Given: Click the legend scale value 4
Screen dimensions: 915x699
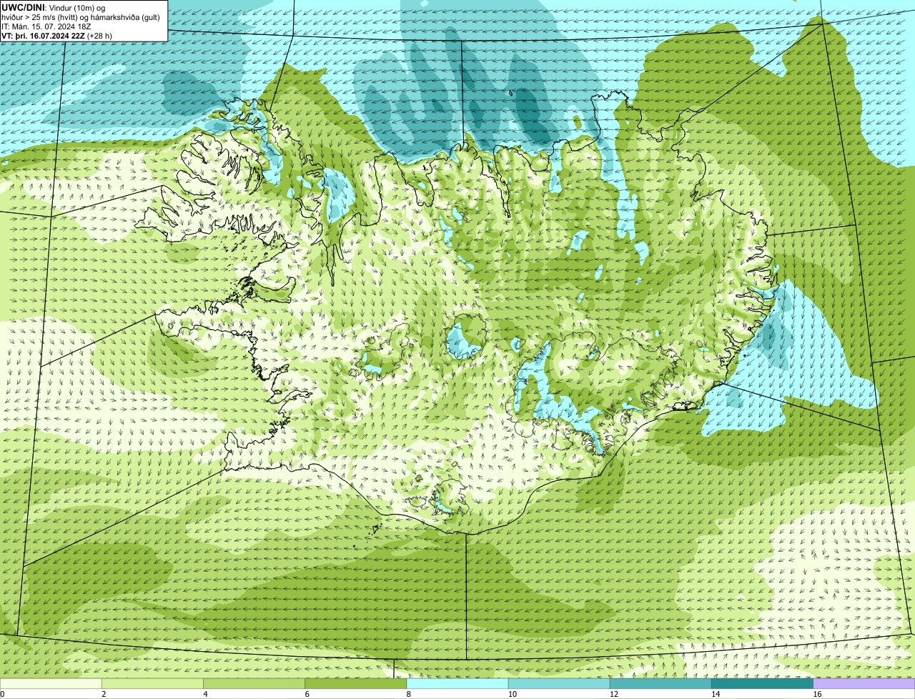Looking at the screenshot, I should 205,694.
